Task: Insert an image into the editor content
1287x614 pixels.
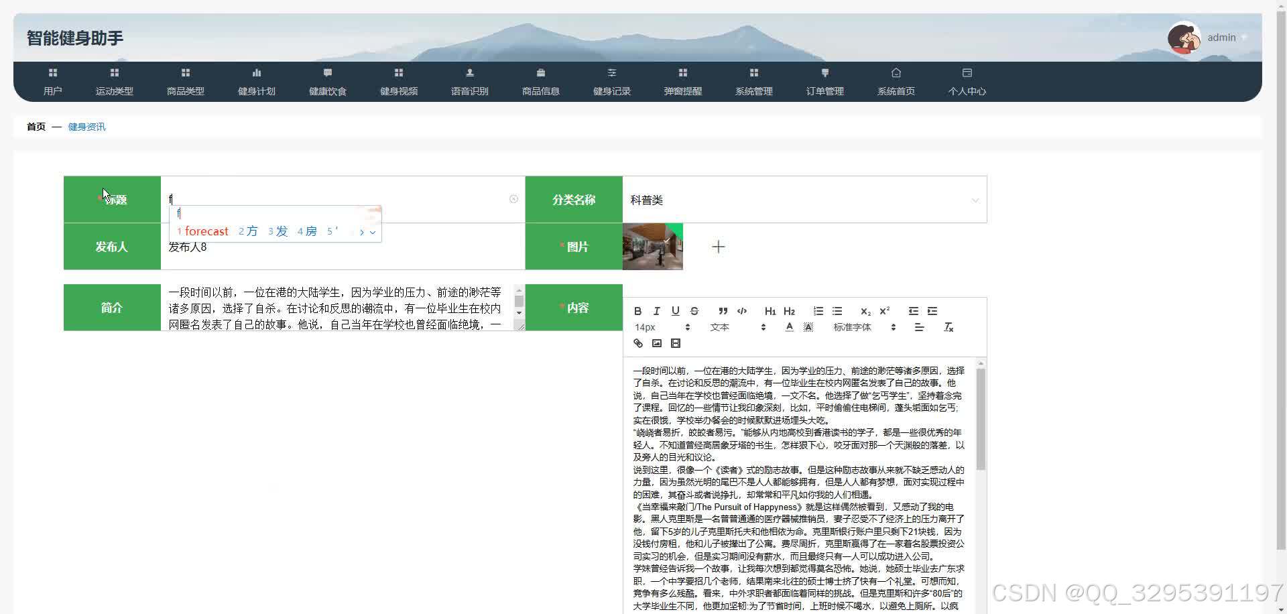Action: (x=656, y=343)
